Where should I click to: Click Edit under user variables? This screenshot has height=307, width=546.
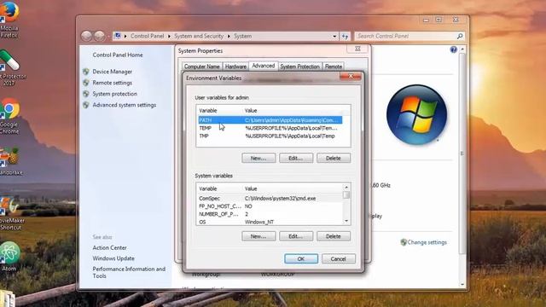(296, 158)
